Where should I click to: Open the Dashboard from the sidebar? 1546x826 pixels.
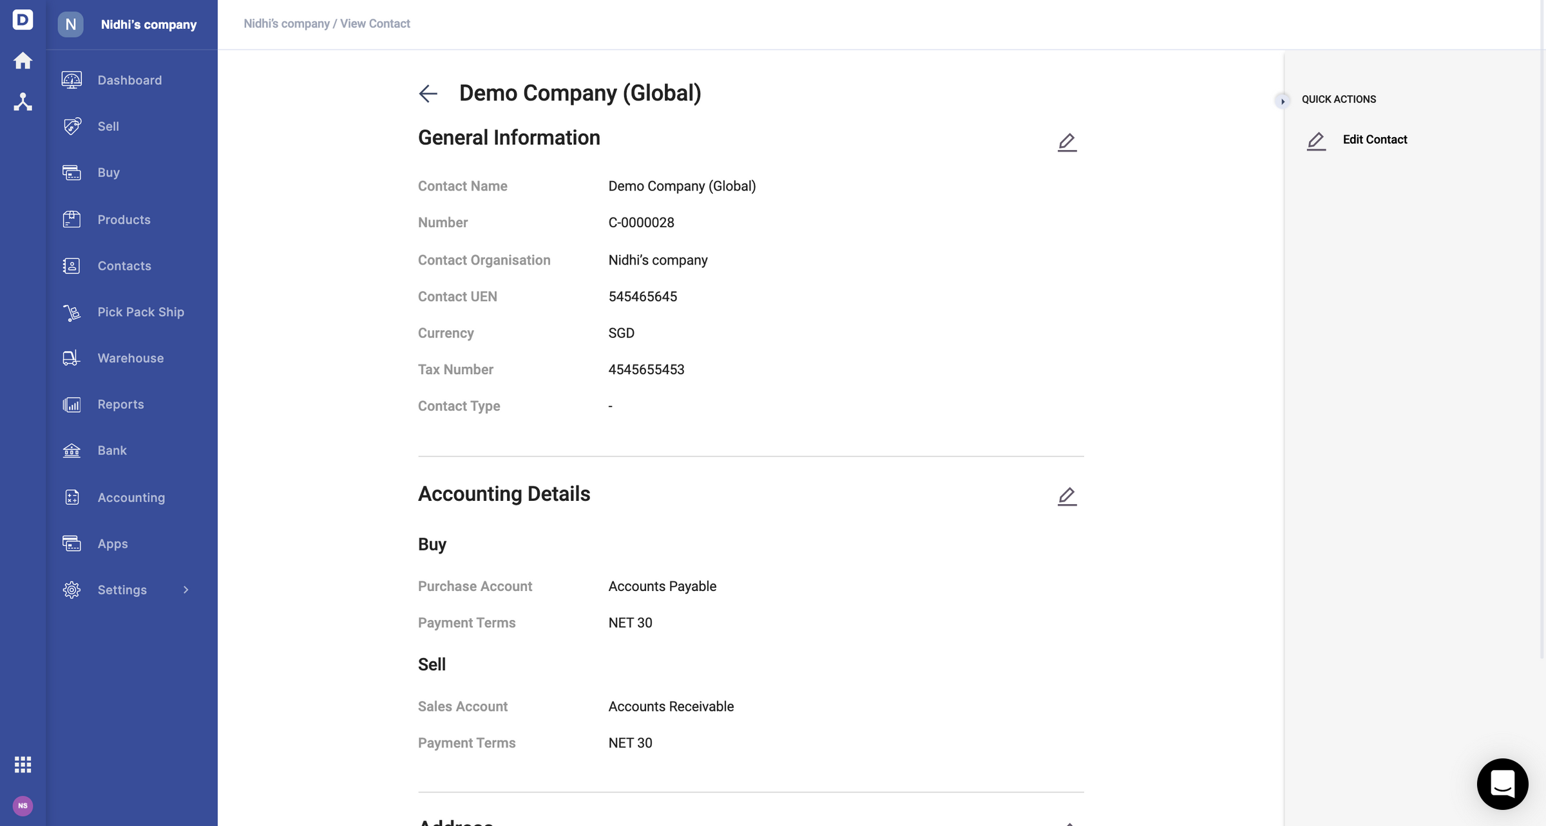pos(71,80)
